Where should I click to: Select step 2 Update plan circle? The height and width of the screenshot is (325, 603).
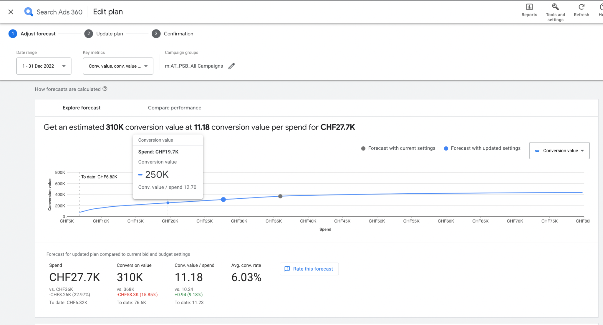89,34
